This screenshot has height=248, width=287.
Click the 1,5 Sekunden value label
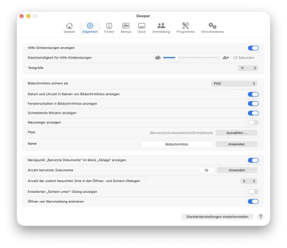click(243, 57)
